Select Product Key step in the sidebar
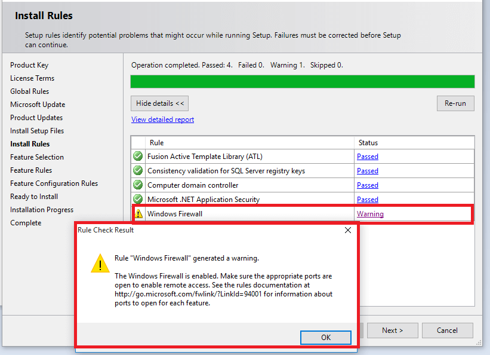The width and height of the screenshot is (490, 355). 29,65
